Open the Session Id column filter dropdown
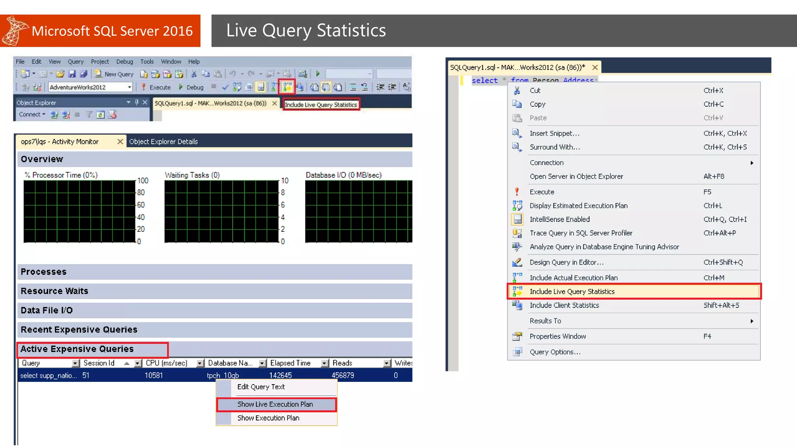This screenshot has height=448, width=797. coord(138,363)
